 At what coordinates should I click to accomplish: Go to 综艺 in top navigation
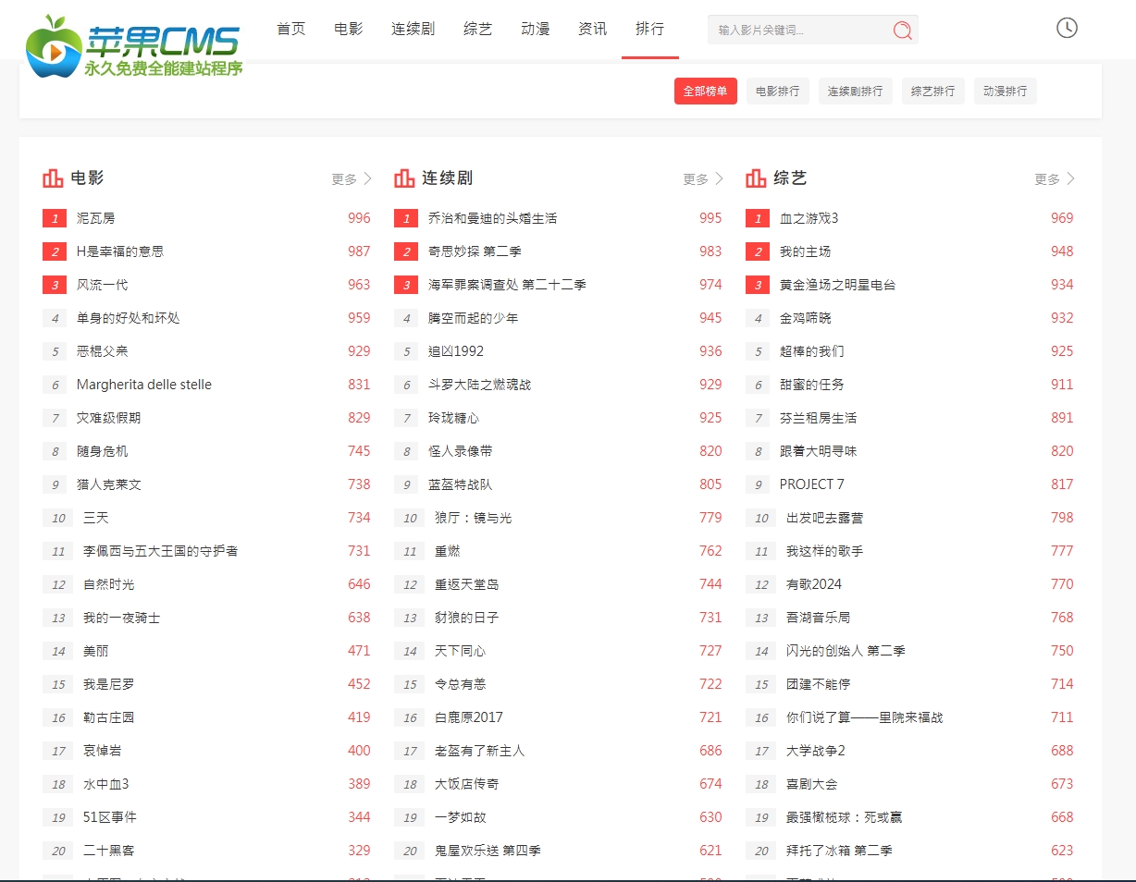[x=477, y=29]
